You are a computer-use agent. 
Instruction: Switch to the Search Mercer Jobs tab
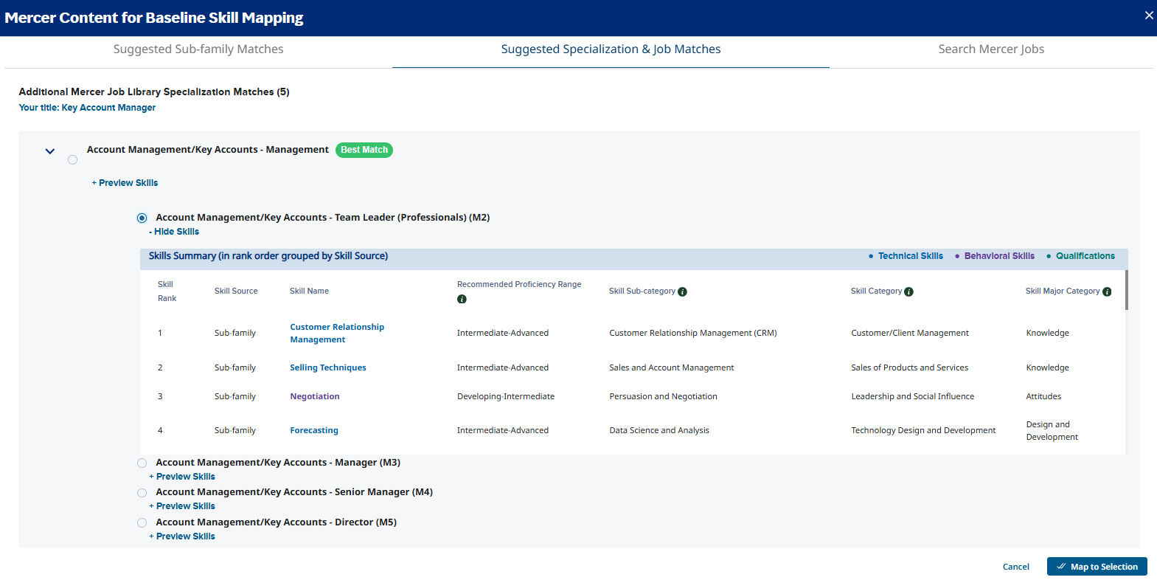pos(991,49)
